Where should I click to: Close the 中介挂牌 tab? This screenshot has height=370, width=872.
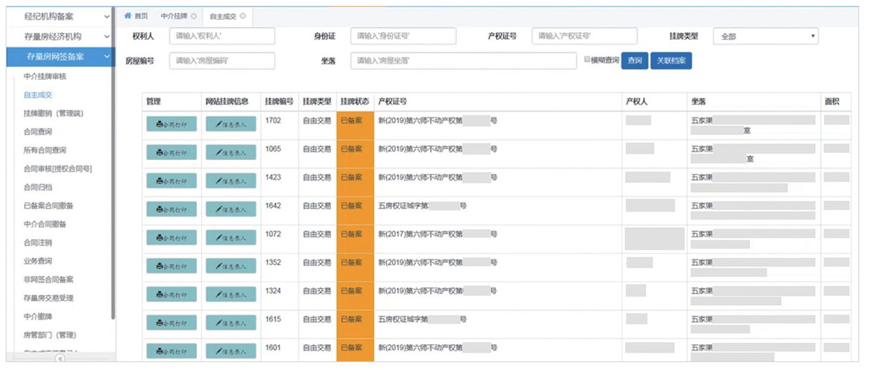point(193,16)
